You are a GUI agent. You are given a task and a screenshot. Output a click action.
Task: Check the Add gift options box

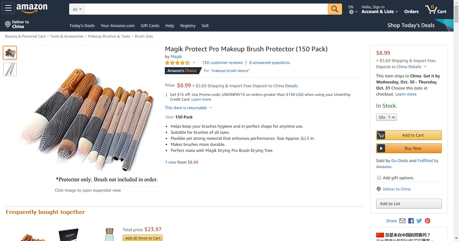tap(379, 178)
